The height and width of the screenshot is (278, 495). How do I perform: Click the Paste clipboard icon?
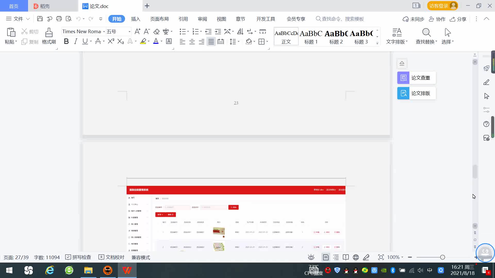tap(11, 33)
